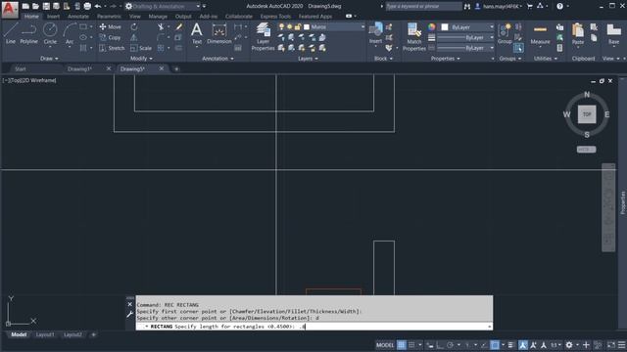Open the annotation scale 1:1 dropdown

555,345
